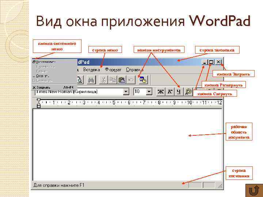Click the slide's return arrow button
This screenshot has width=263, height=197.
[x=254, y=190]
